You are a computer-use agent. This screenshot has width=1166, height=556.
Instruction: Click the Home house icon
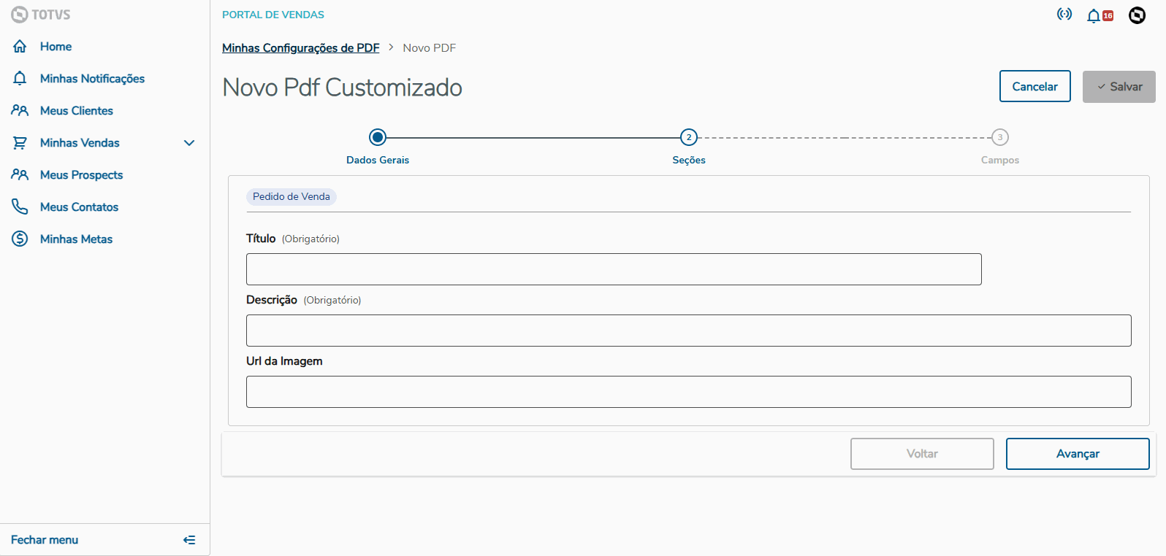pyautogui.click(x=20, y=47)
